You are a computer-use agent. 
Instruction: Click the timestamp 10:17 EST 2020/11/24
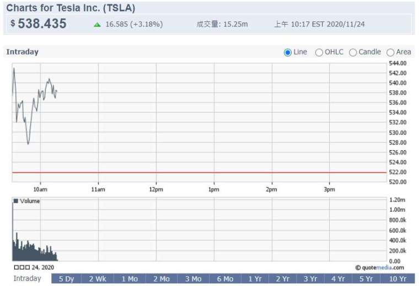pos(327,24)
